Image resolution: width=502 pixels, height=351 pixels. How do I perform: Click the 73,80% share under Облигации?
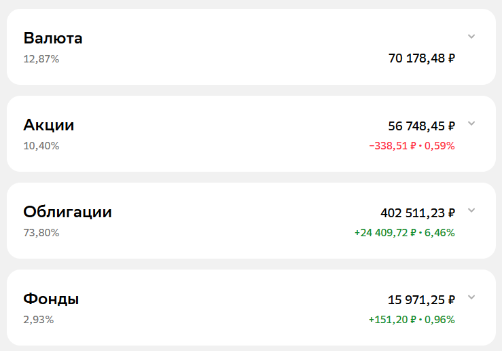pyautogui.click(x=41, y=233)
